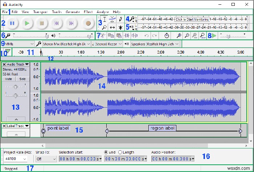The image size is (254, 172).
Task: Open the Effect menu
Action: pyautogui.click(x=88, y=12)
